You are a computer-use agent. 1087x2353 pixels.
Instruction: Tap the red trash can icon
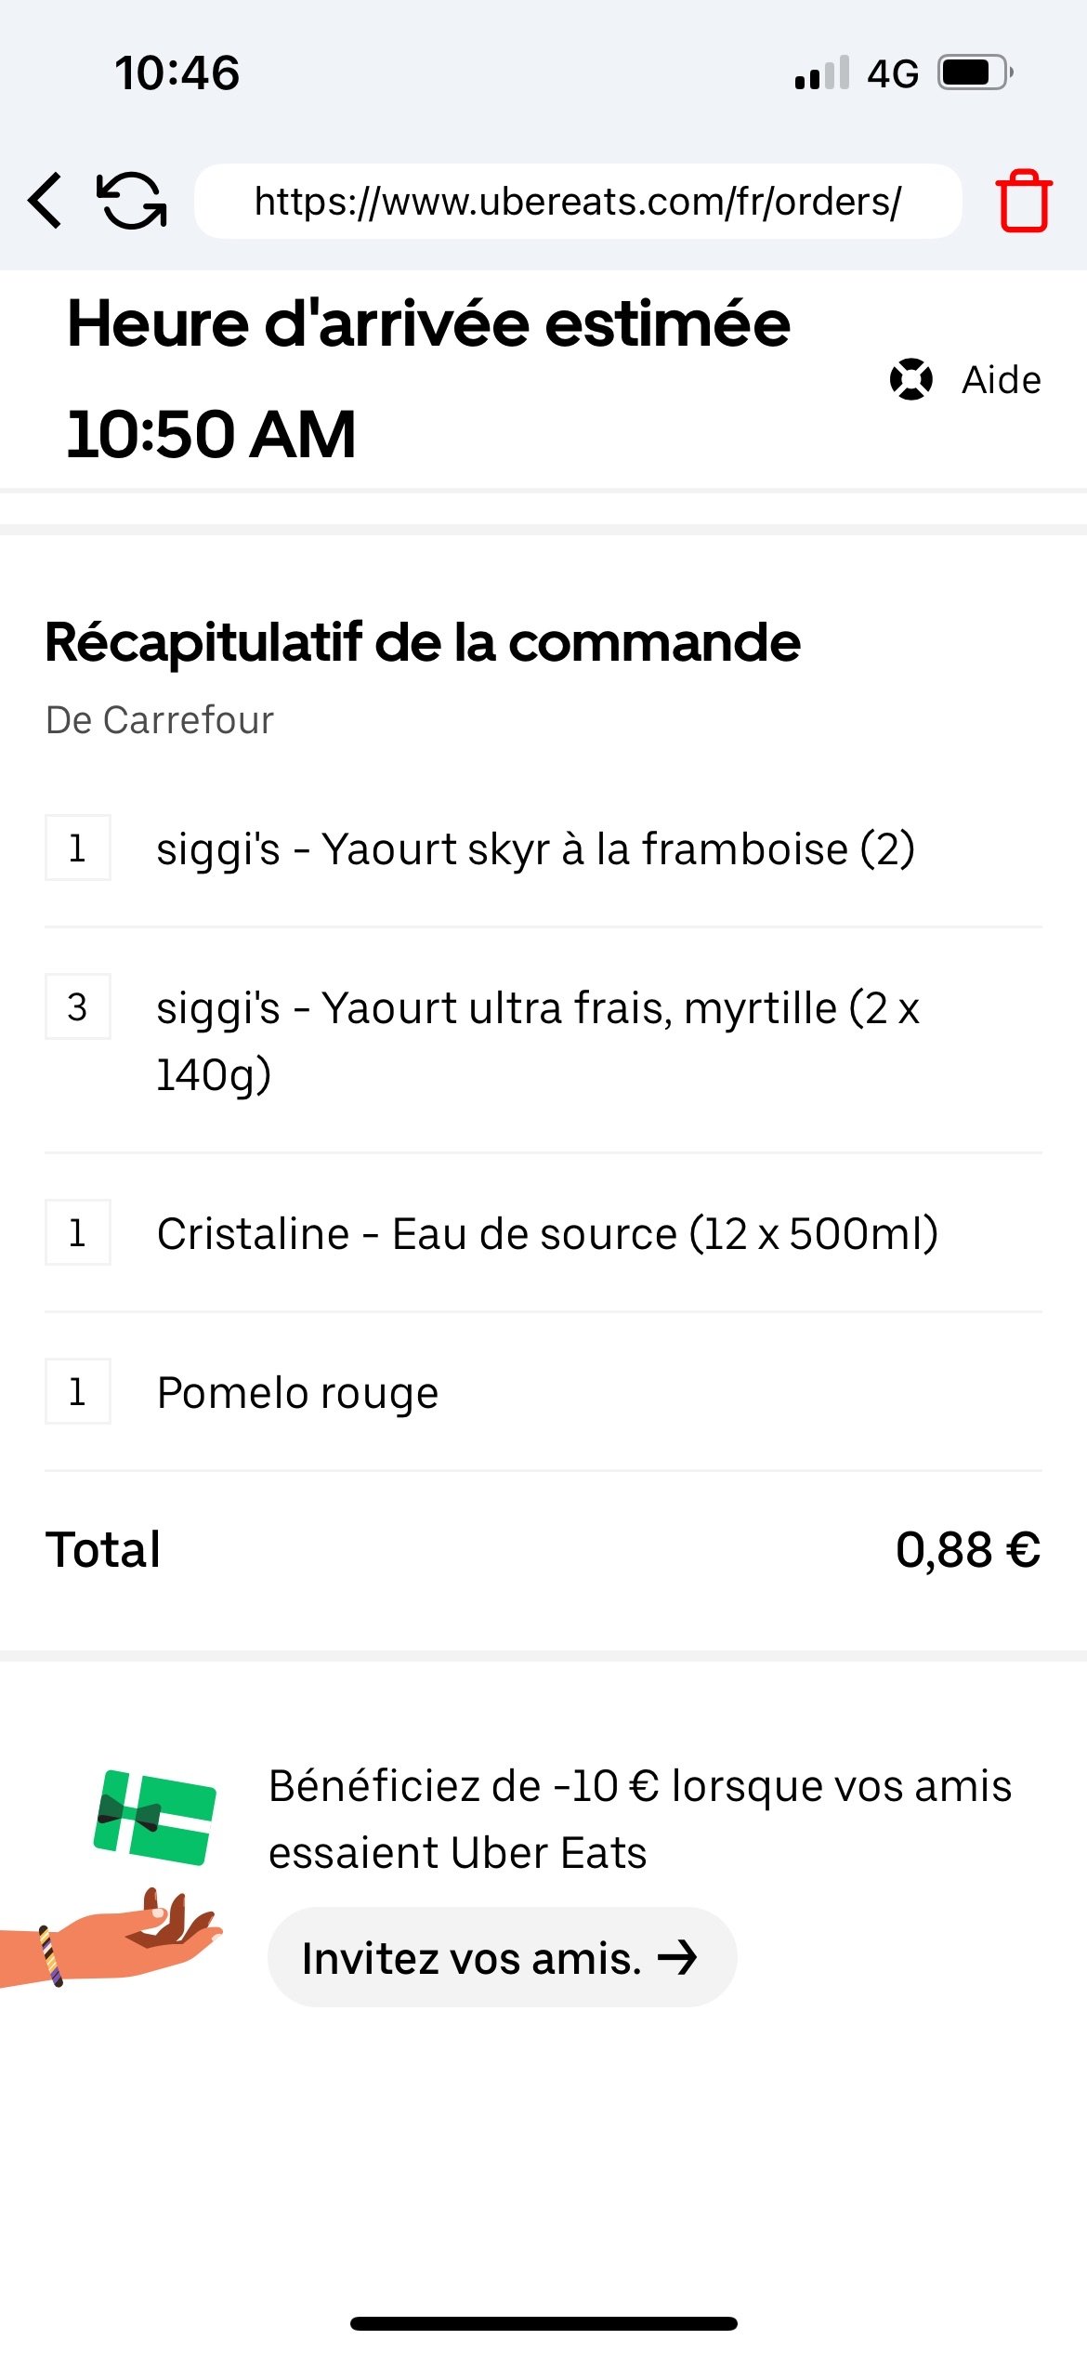click(1023, 200)
